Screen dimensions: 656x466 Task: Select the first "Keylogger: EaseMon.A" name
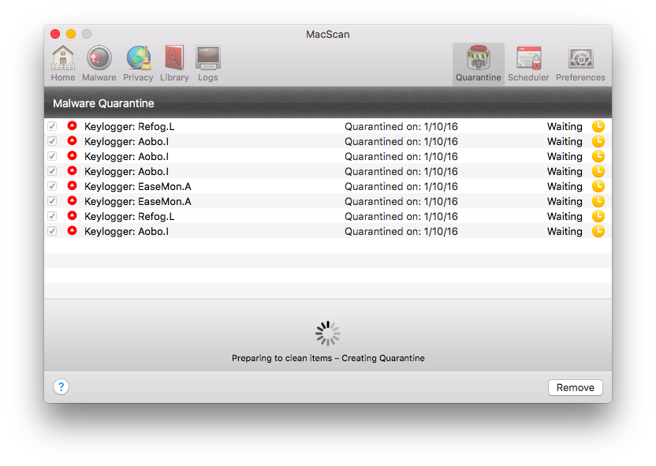point(138,187)
